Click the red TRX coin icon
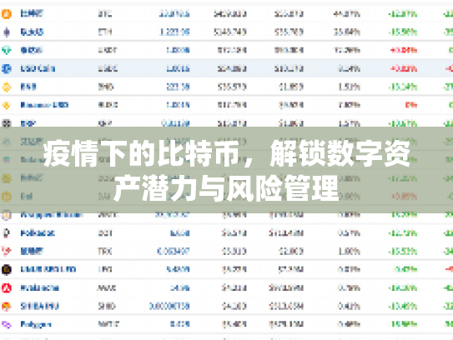This screenshot has width=453, height=340. (x=7, y=252)
